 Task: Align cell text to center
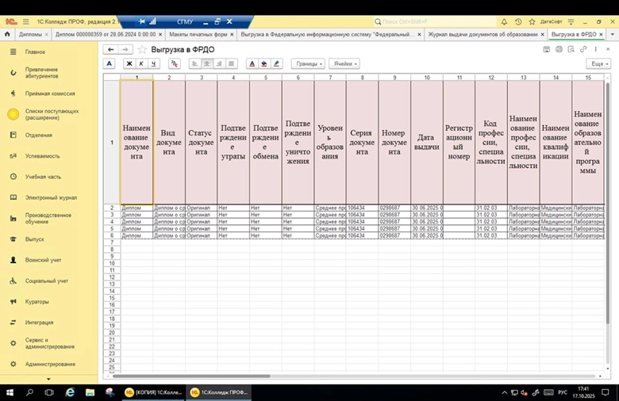coord(207,63)
